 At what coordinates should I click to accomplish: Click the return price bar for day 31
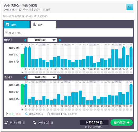pyautogui.click(x=131, y=94)
